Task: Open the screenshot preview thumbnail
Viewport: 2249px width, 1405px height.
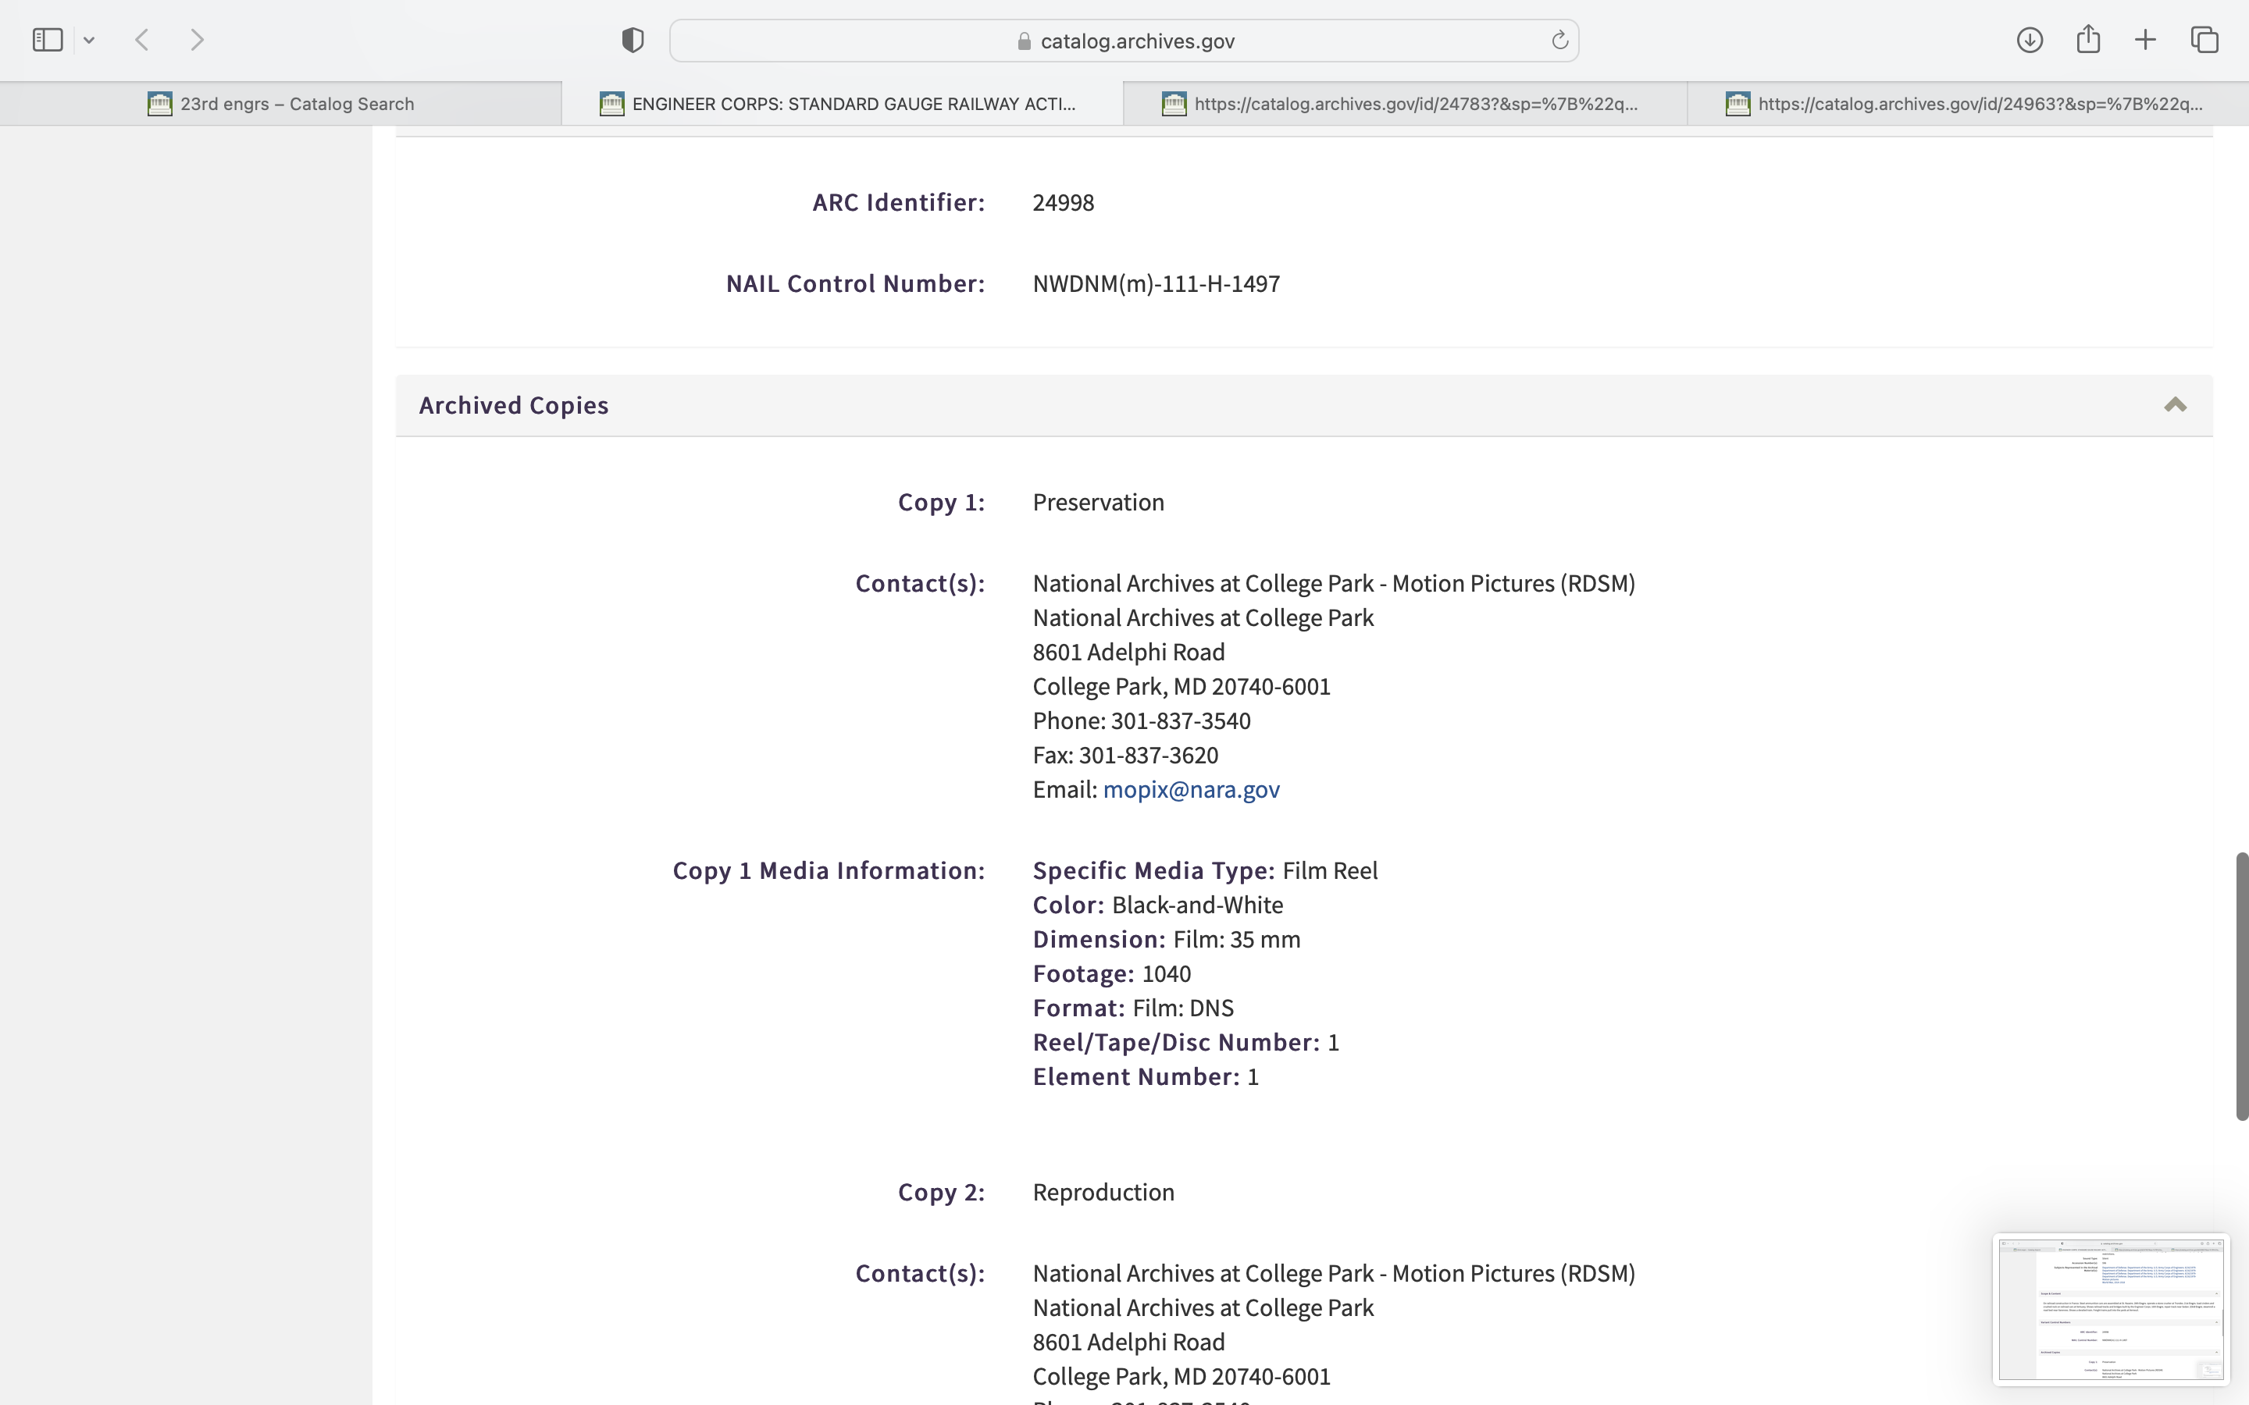Action: pyautogui.click(x=2109, y=1308)
